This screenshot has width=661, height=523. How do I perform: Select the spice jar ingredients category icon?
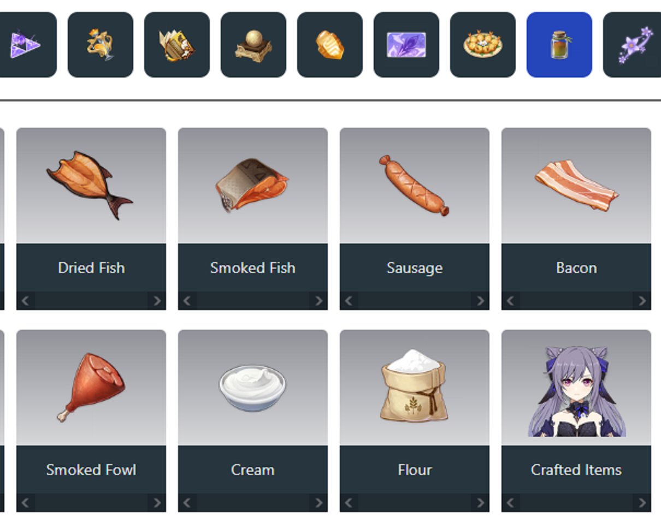coord(559,45)
